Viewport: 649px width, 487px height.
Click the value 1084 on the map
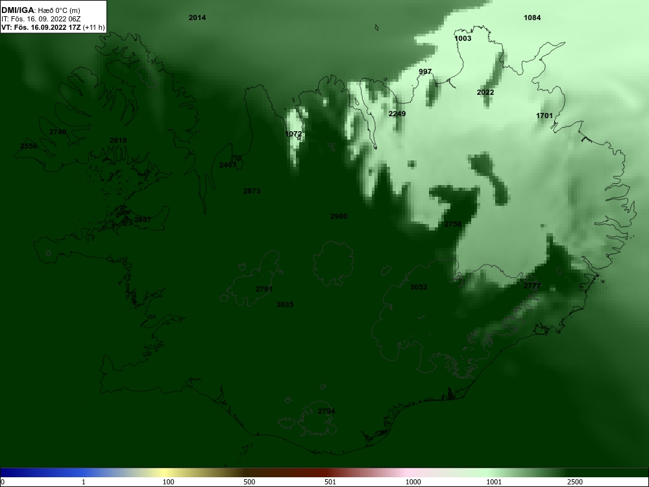coord(532,18)
